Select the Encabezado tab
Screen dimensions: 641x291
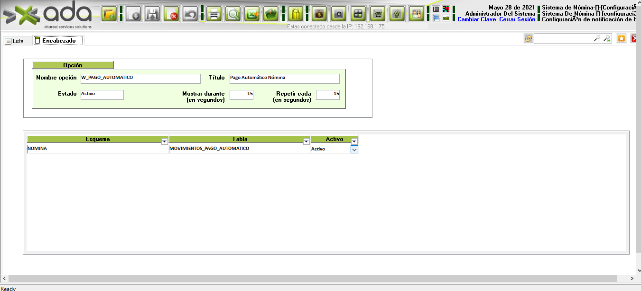[58, 41]
